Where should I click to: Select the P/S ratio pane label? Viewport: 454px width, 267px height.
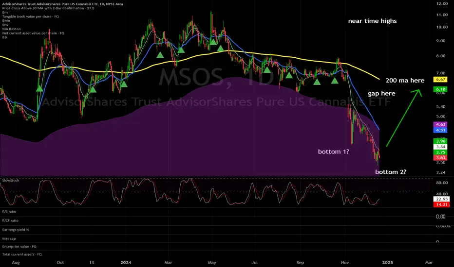pos(9,212)
